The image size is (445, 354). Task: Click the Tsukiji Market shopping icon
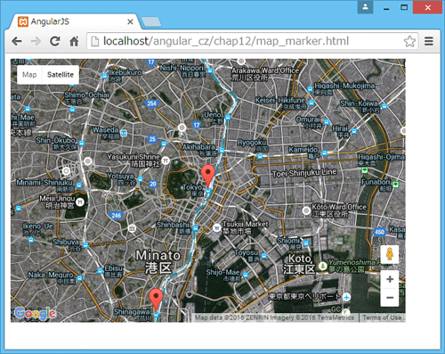(217, 228)
